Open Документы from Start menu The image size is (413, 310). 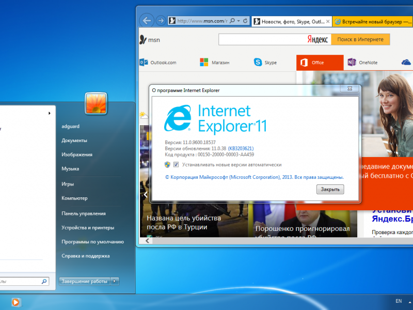click(74, 141)
